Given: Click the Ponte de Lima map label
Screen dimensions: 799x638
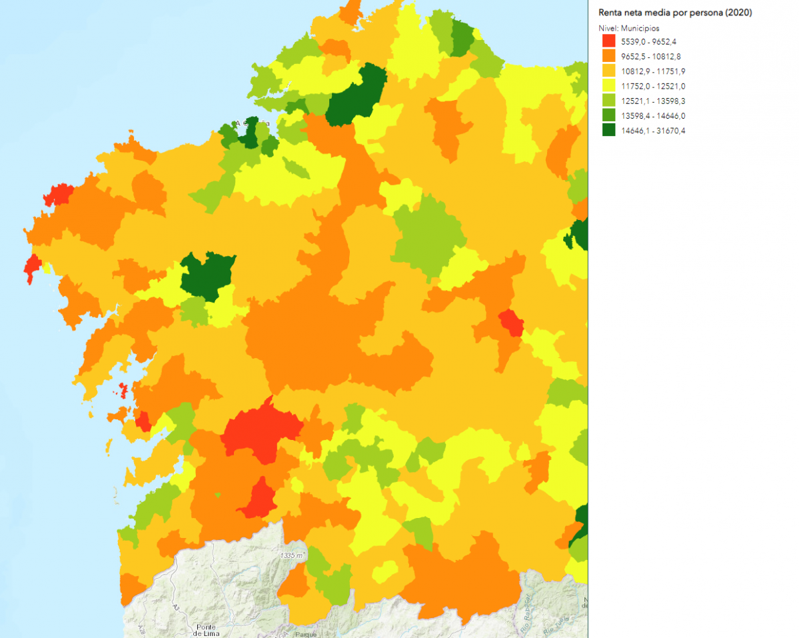Looking at the screenshot, I should 211,630.
